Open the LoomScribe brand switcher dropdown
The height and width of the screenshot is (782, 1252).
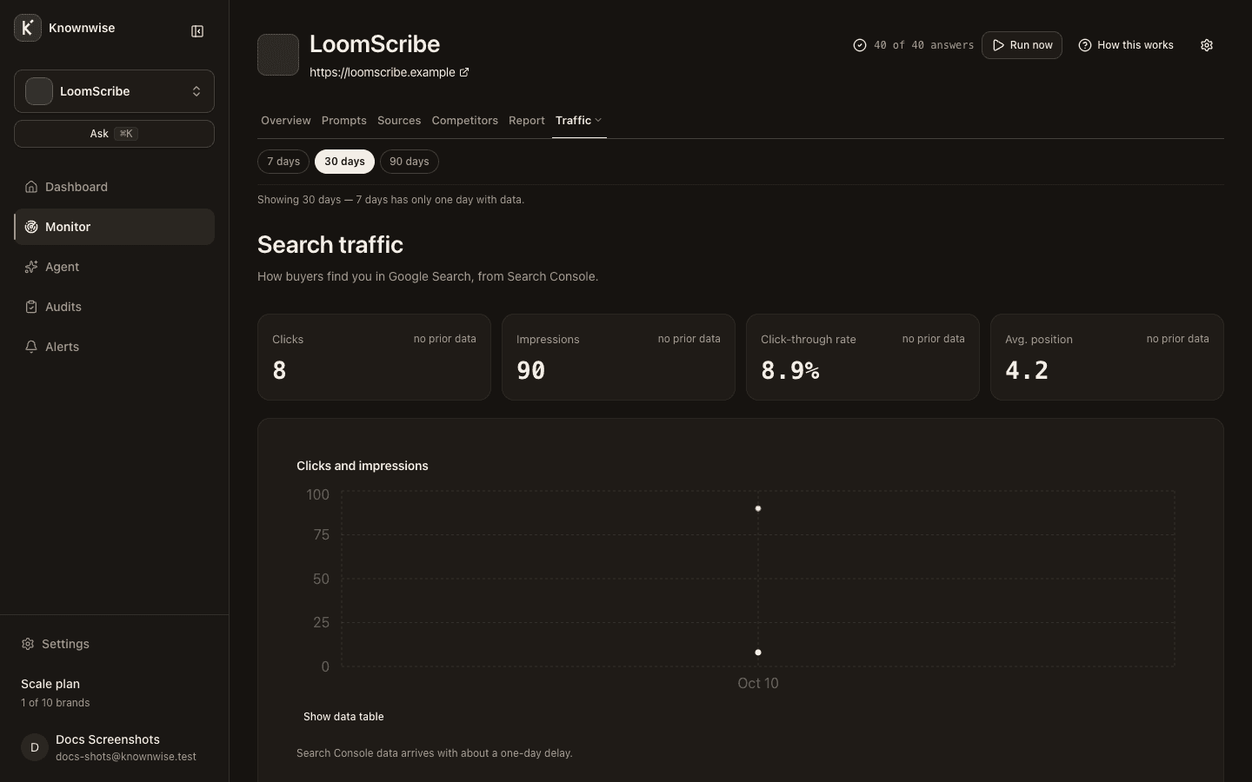[x=114, y=91]
